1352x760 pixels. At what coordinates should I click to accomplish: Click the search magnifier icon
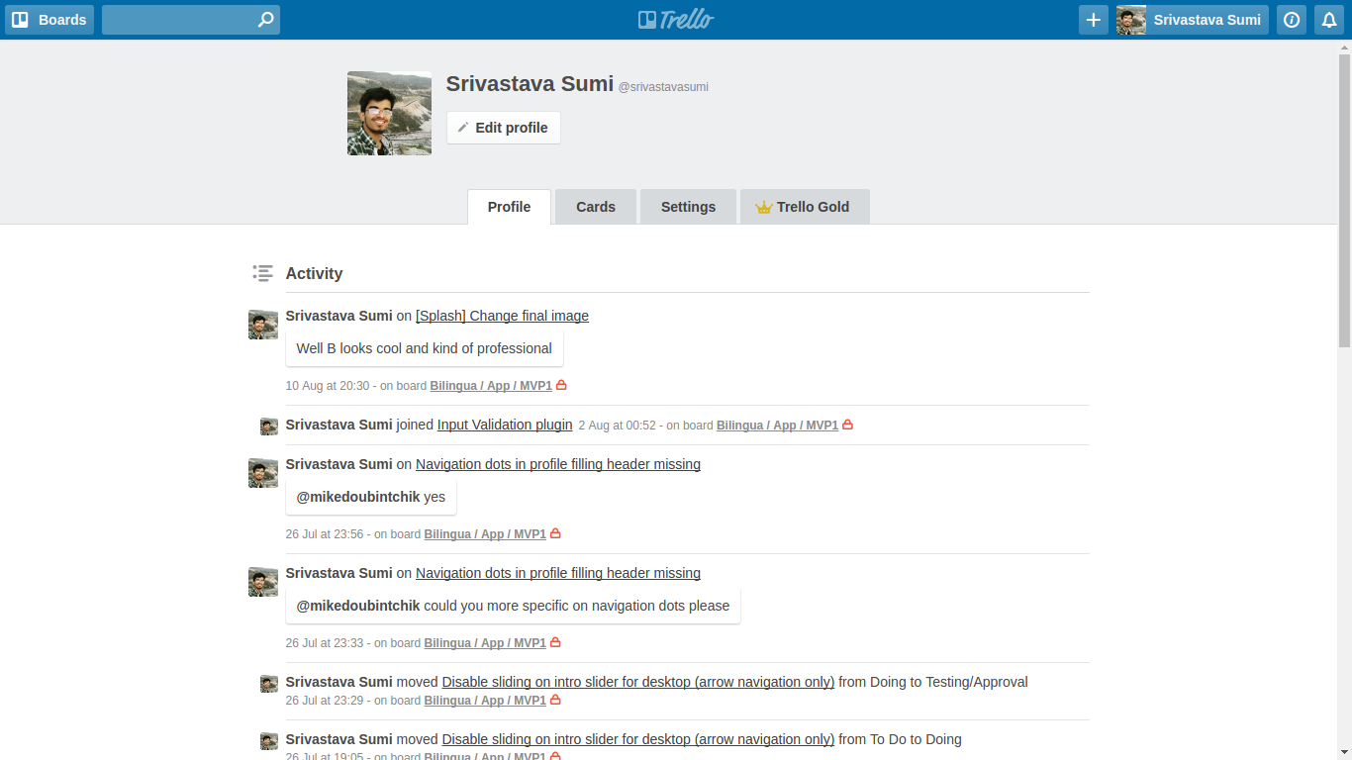265,20
